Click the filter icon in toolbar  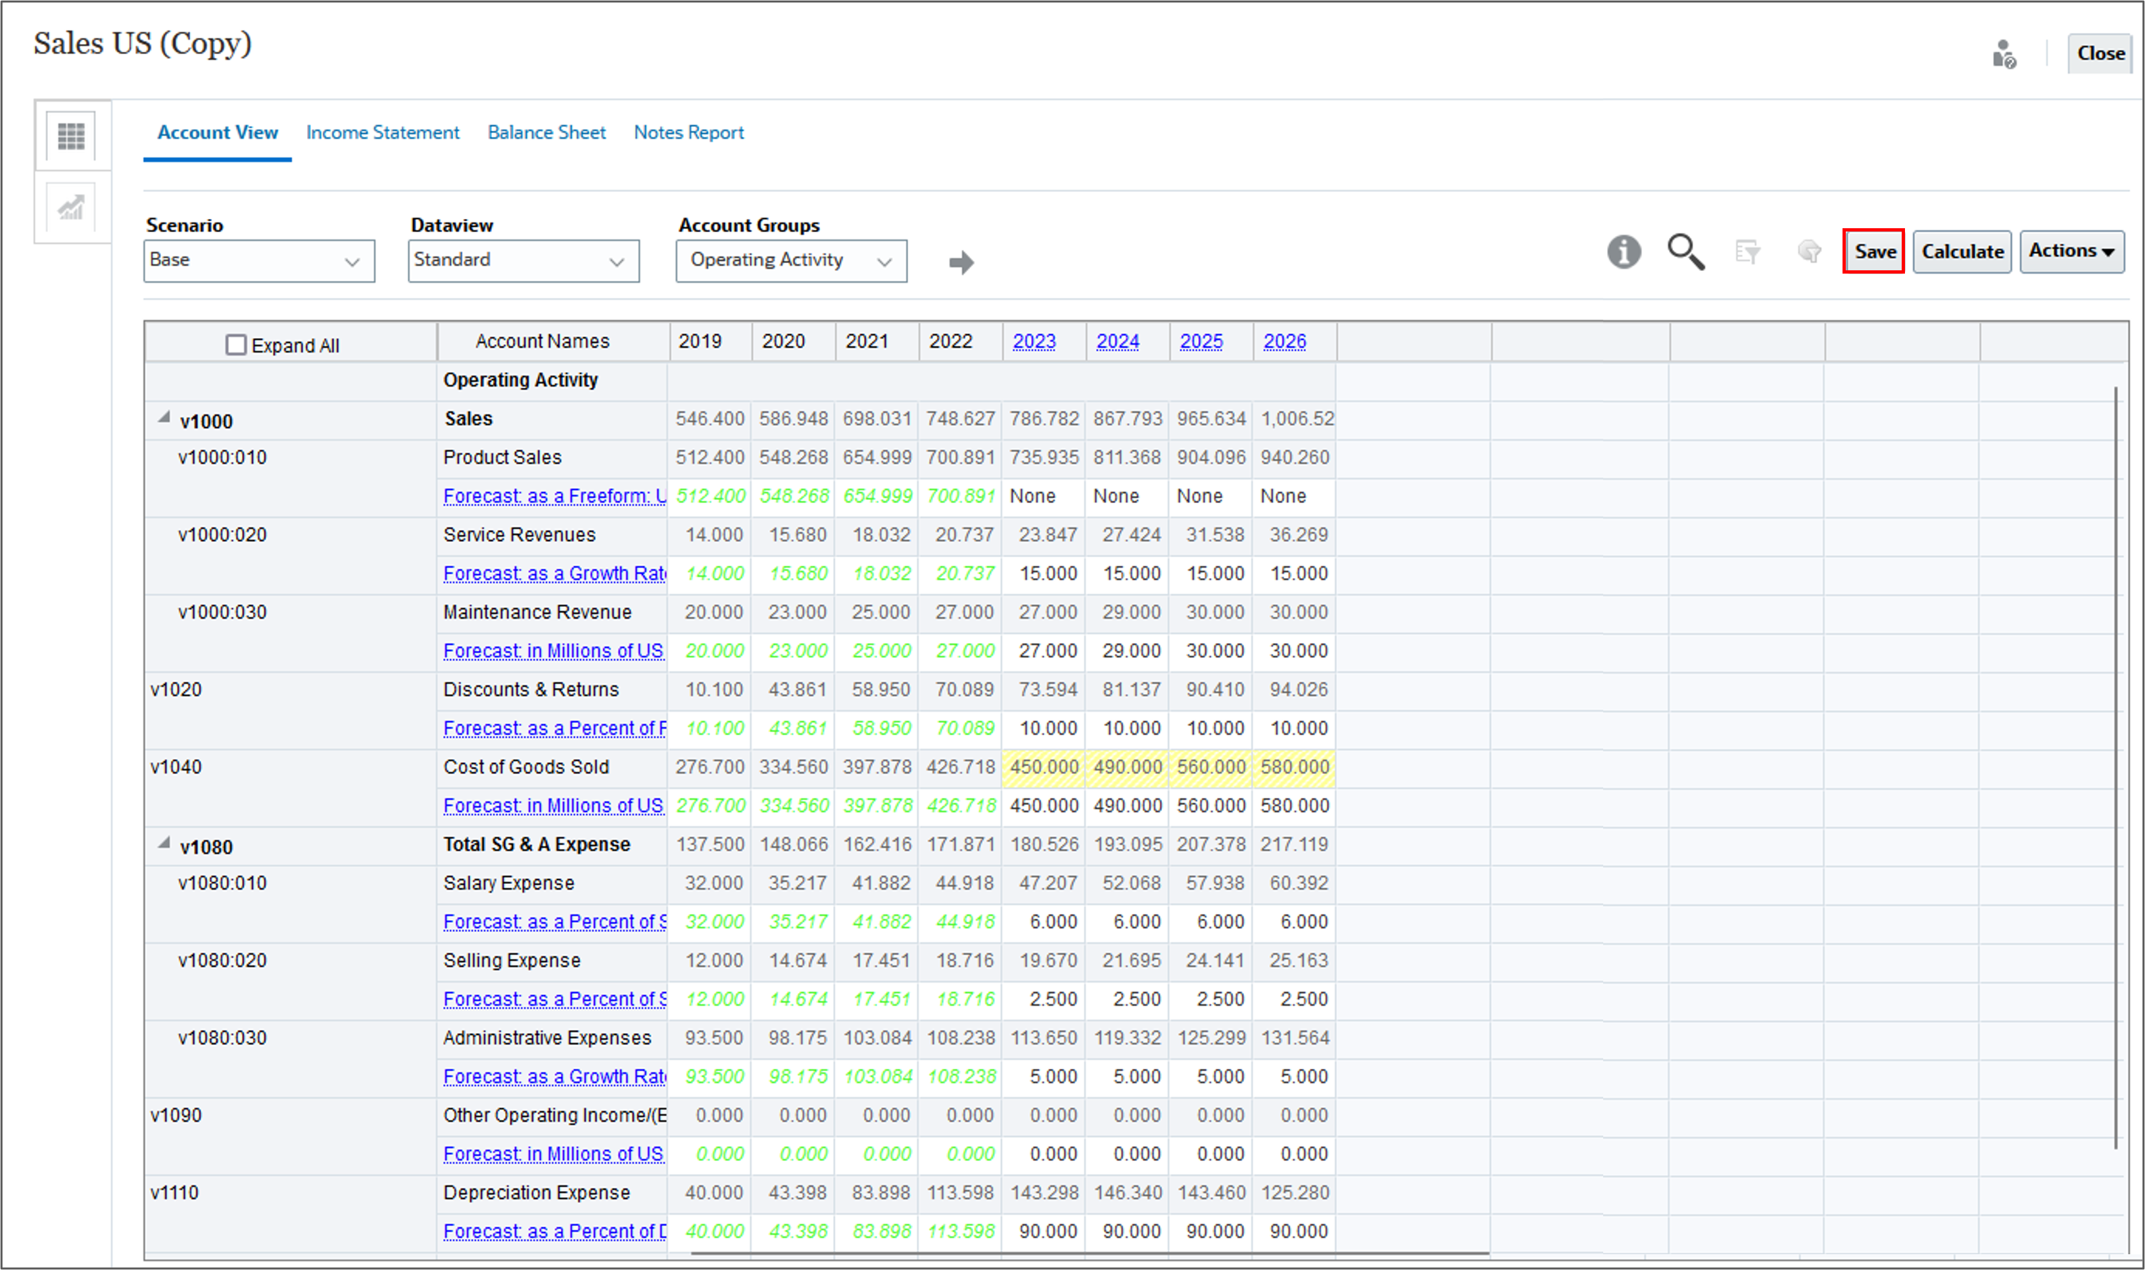tap(1747, 252)
